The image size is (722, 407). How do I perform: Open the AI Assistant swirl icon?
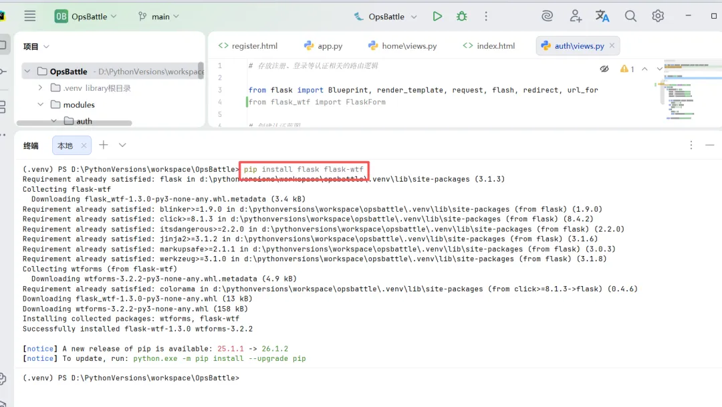(547, 16)
